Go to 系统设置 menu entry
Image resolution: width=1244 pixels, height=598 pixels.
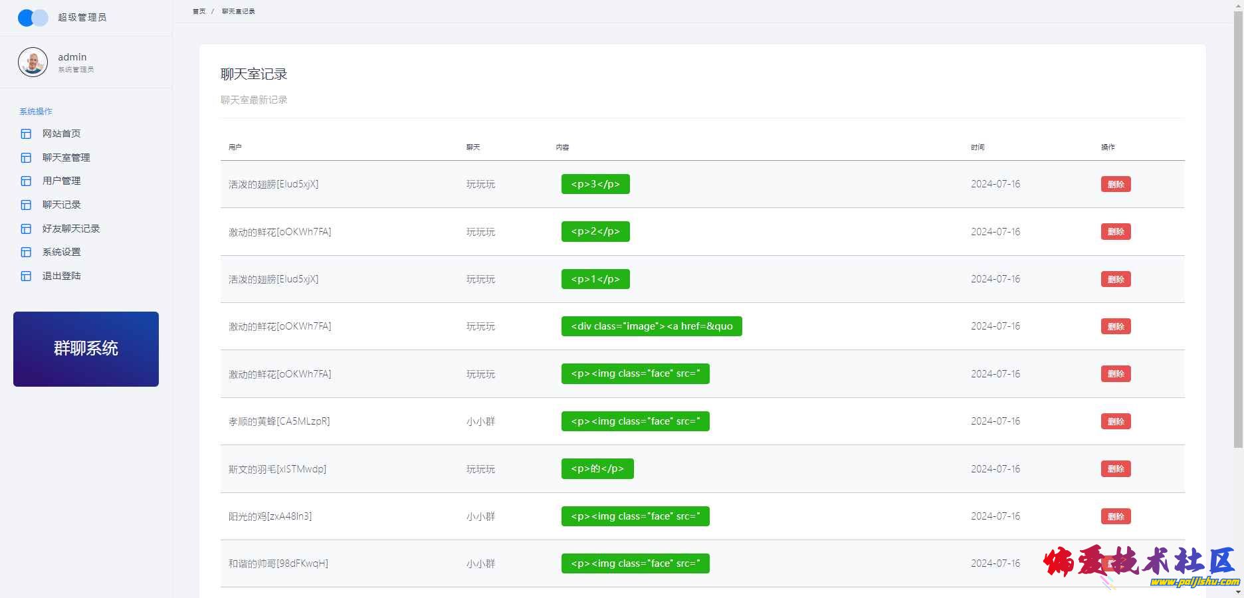click(61, 252)
